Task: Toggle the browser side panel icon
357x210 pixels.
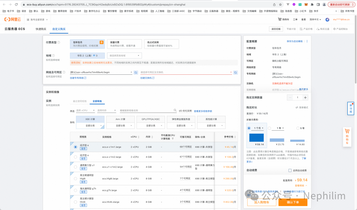Action: pyautogui.click(x=318, y=5)
